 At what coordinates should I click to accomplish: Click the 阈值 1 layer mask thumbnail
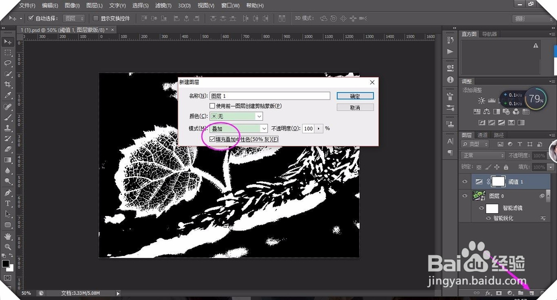tap(497, 181)
